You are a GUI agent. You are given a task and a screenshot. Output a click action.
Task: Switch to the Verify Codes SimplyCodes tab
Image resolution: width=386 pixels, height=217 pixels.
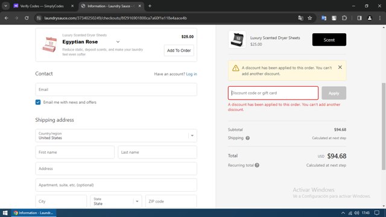tap(42, 6)
